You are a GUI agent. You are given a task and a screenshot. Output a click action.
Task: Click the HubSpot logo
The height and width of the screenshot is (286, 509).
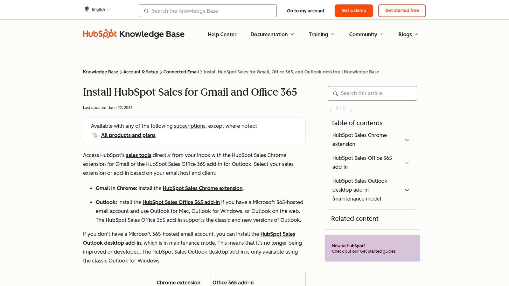pyautogui.click(x=100, y=34)
